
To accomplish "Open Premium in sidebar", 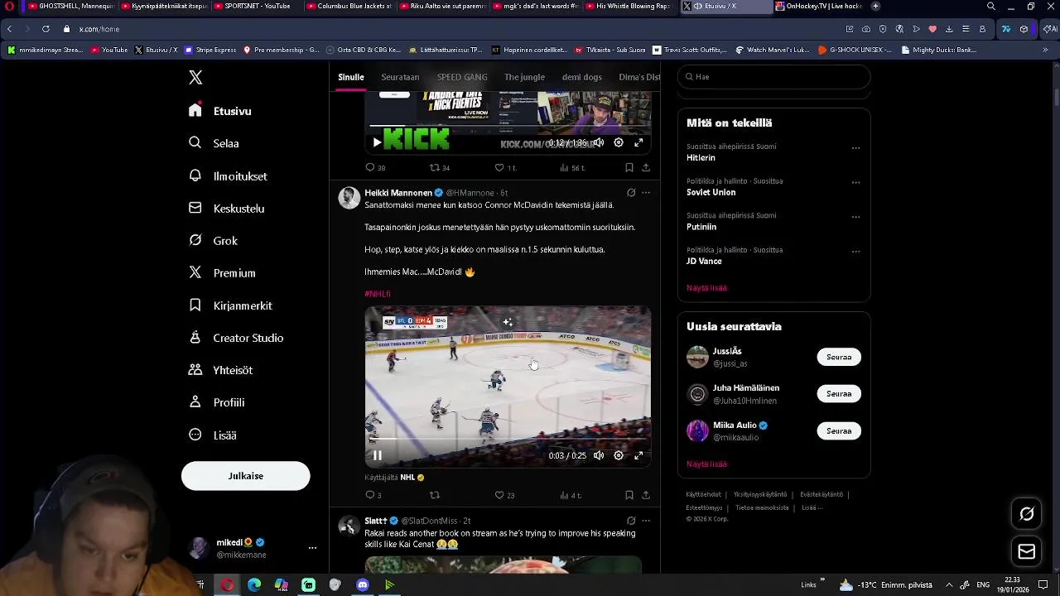I will (x=222, y=272).
